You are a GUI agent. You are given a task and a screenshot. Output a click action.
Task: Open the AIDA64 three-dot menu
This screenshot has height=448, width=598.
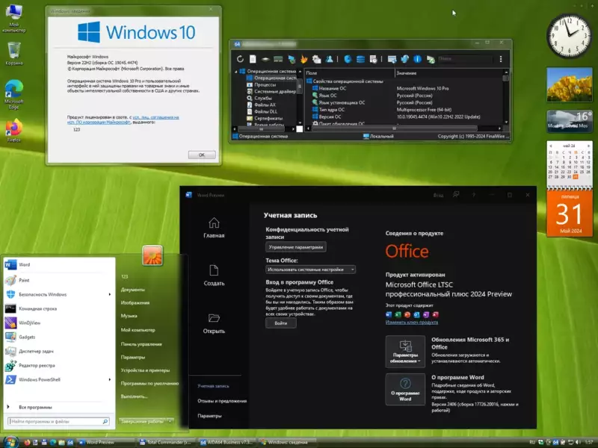(x=501, y=59)
